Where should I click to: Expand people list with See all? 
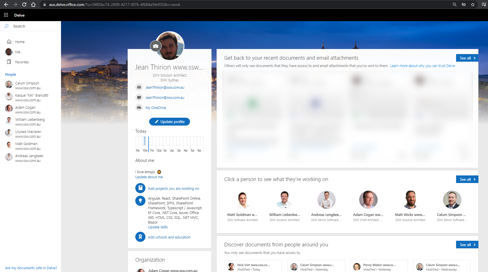coord(467,179)
